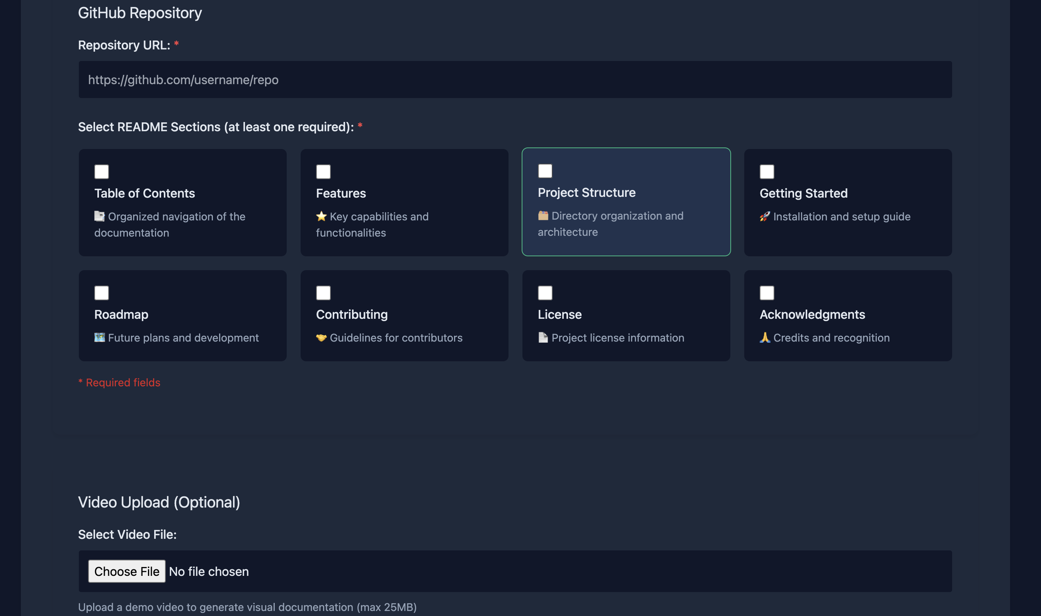Click the document icon in License card
Viewport: 1041px width, 616px height.
543,337
